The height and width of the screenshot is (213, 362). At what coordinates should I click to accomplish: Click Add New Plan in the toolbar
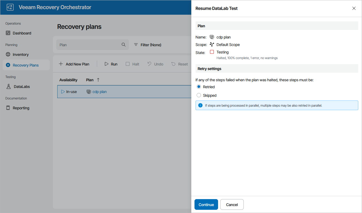click(74, 64)
